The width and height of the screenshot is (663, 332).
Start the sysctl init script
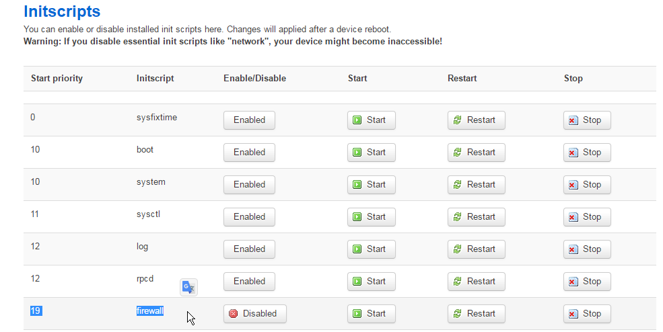coord(371,217)
